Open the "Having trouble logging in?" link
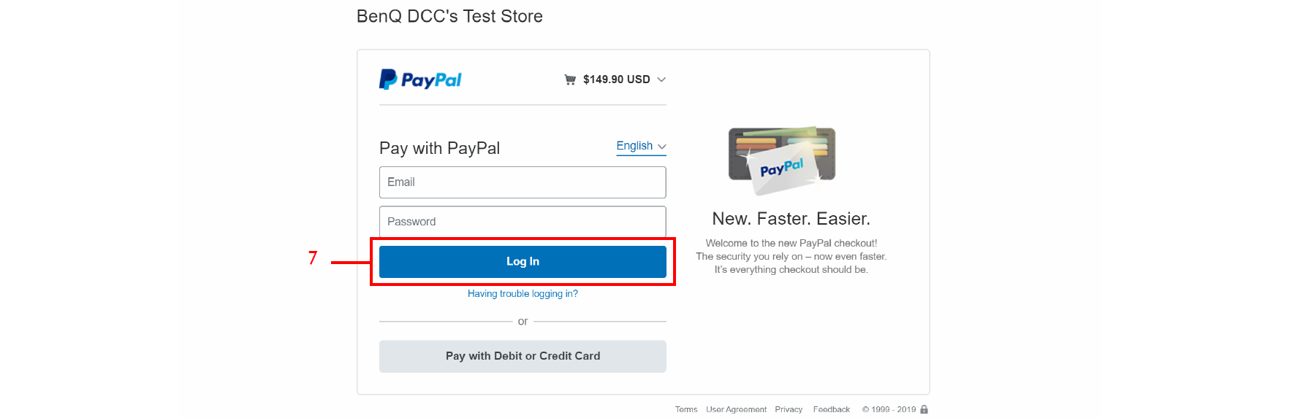 [x=523, y=294]
